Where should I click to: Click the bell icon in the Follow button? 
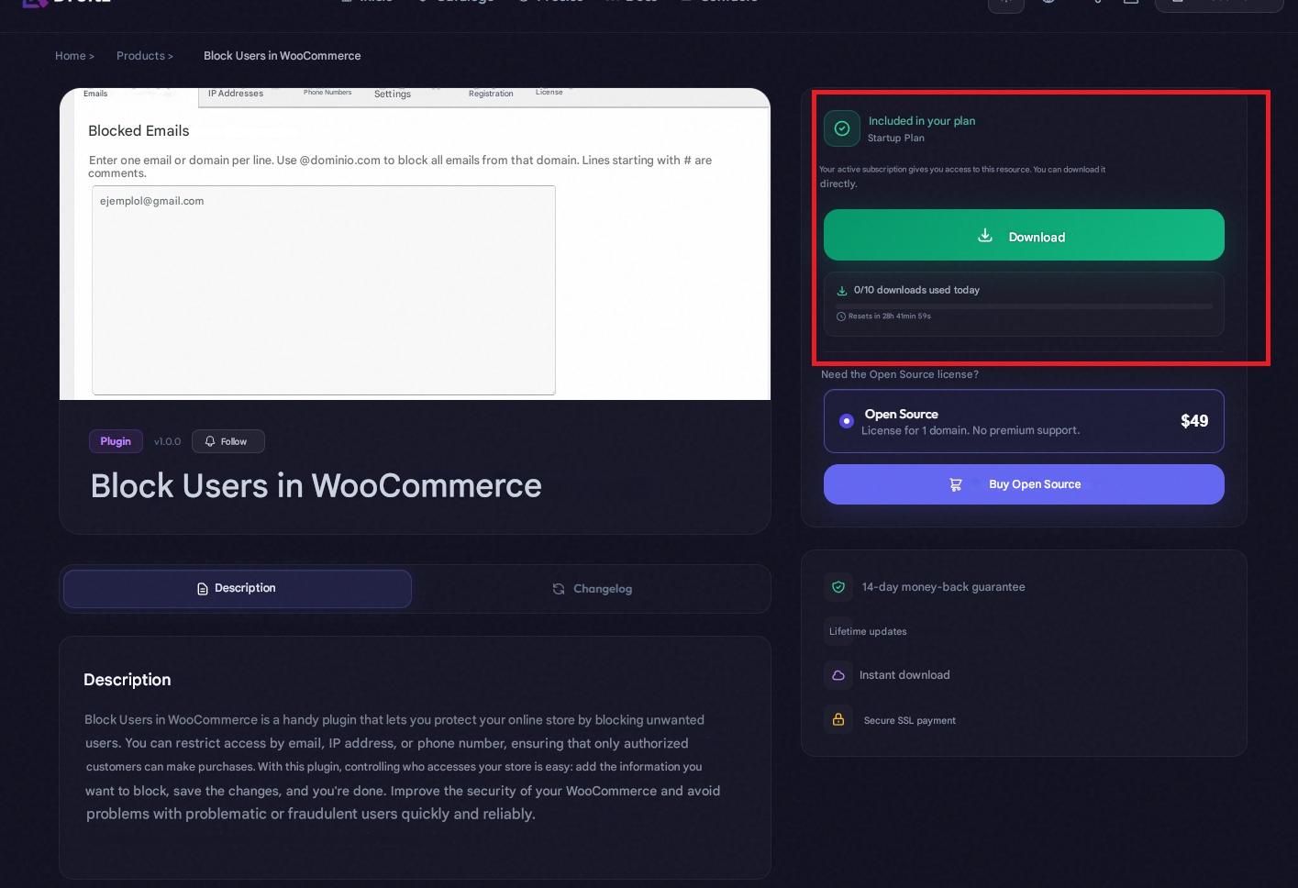[x=210, y=441]
